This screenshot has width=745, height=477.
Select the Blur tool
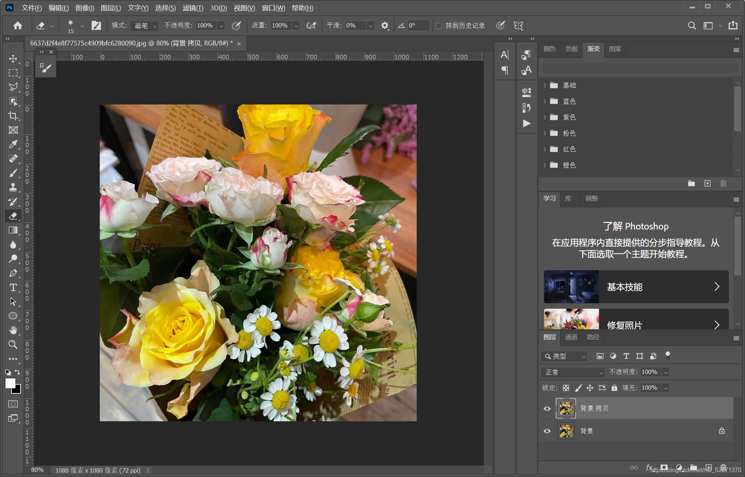coord(13,244)
